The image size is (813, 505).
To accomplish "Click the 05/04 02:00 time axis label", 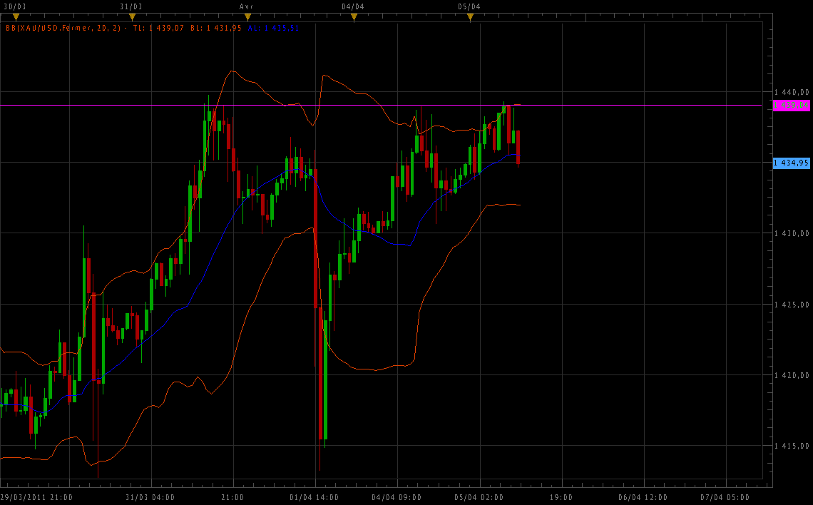I will pos(479,497).
